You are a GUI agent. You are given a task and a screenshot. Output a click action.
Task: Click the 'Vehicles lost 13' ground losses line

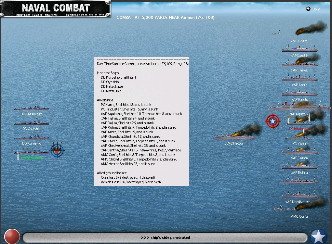coord(131,182)
